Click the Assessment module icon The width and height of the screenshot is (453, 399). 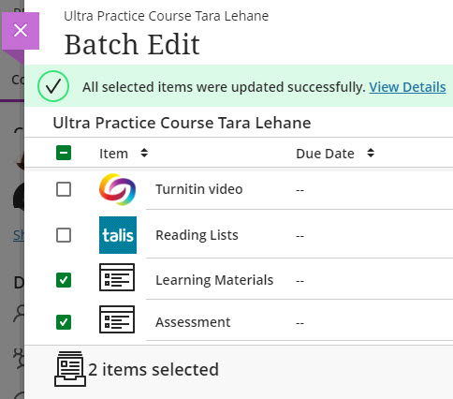pyautogui.click(x=117, y=319)
